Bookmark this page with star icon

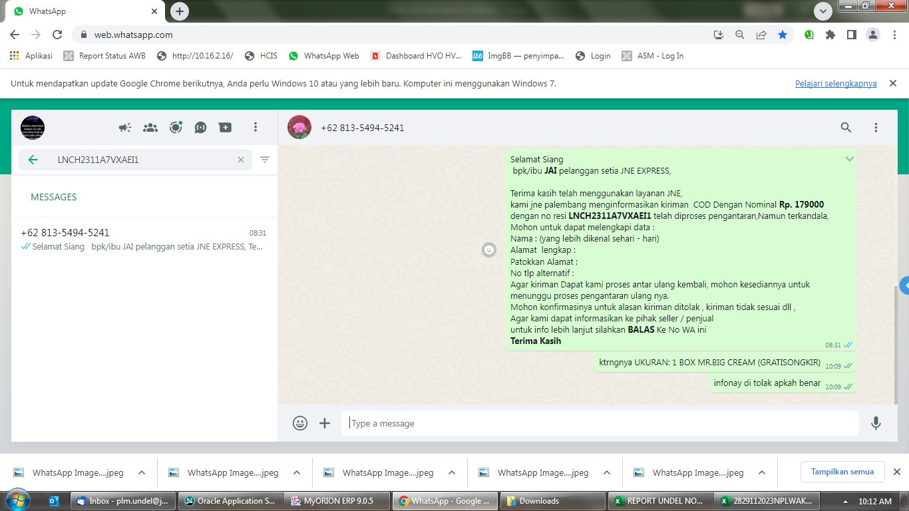click(783, 35)
